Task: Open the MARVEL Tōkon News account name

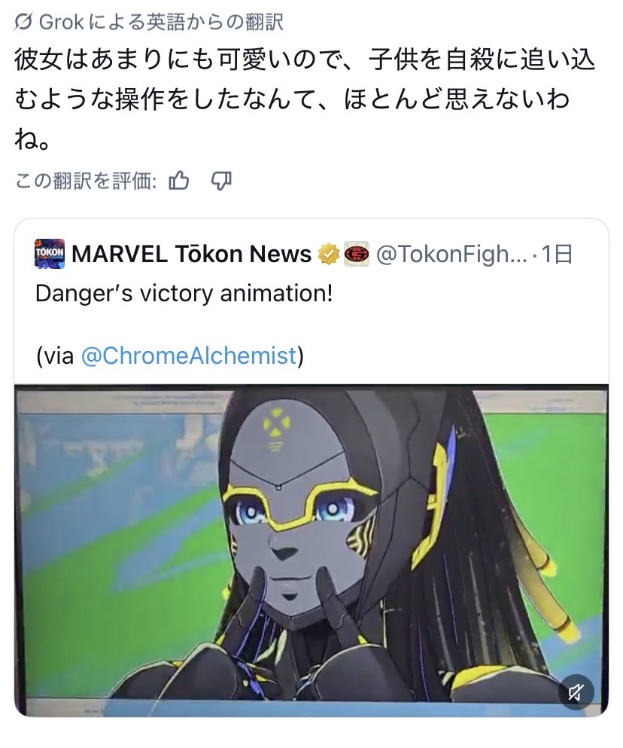Action: 192,254
